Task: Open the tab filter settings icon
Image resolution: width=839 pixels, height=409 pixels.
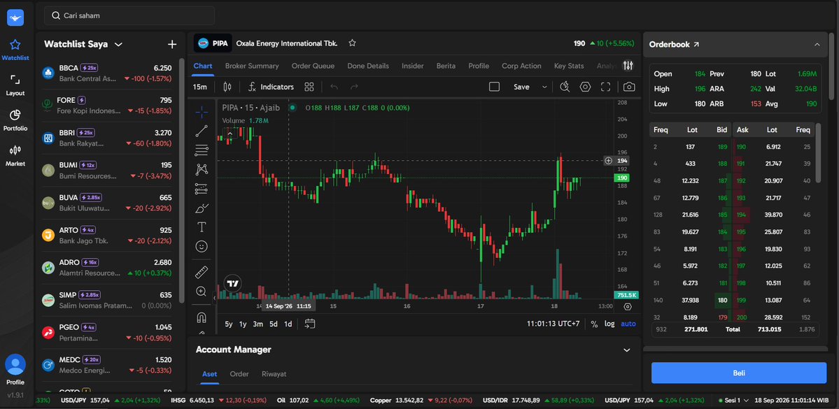Action: pyautogui.click(x=628, y=66)
